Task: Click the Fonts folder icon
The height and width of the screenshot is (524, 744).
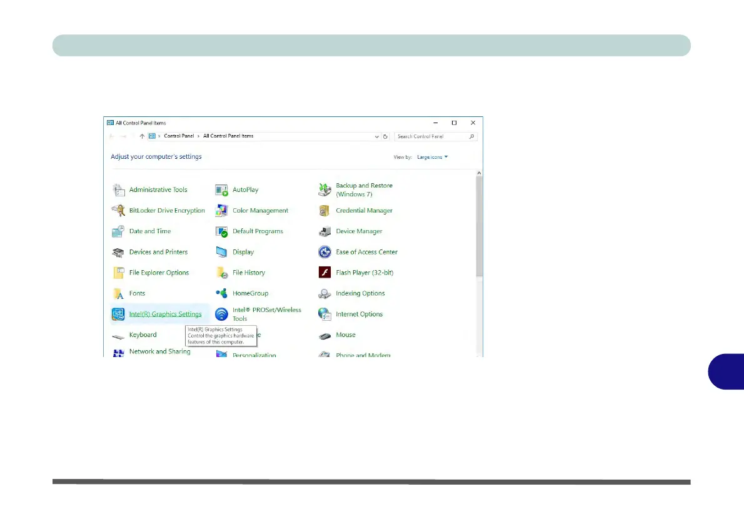Action: coord(118,293)
